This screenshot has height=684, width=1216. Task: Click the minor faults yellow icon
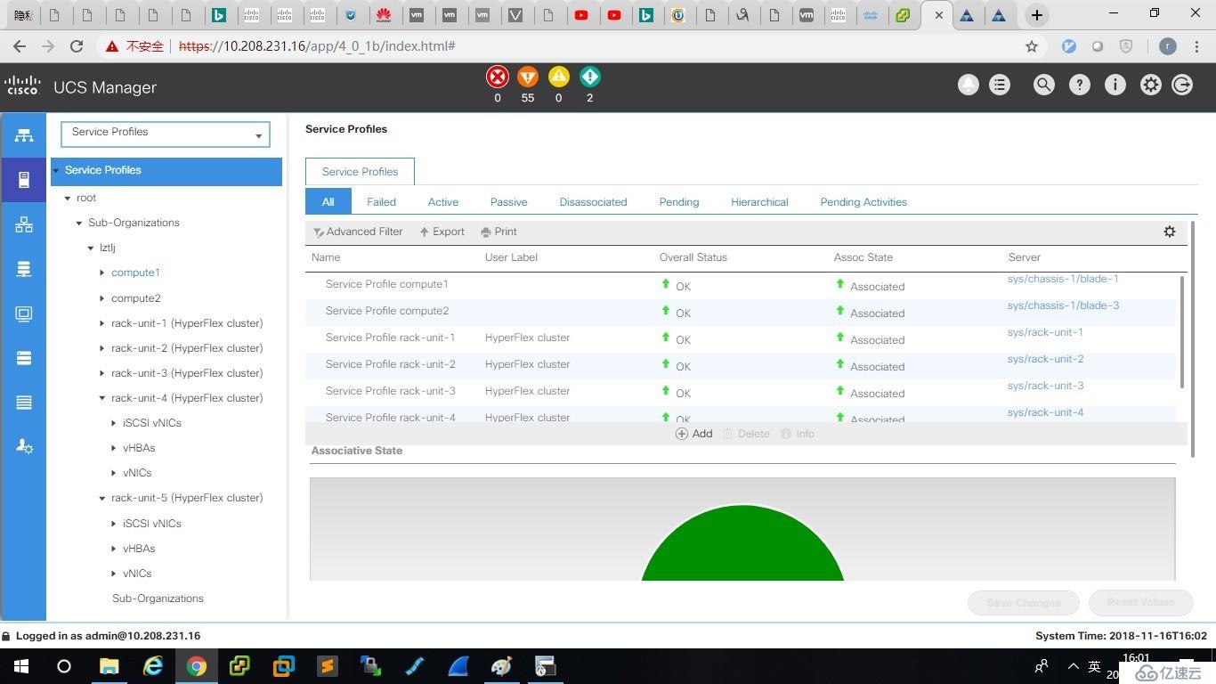(558, 77)
